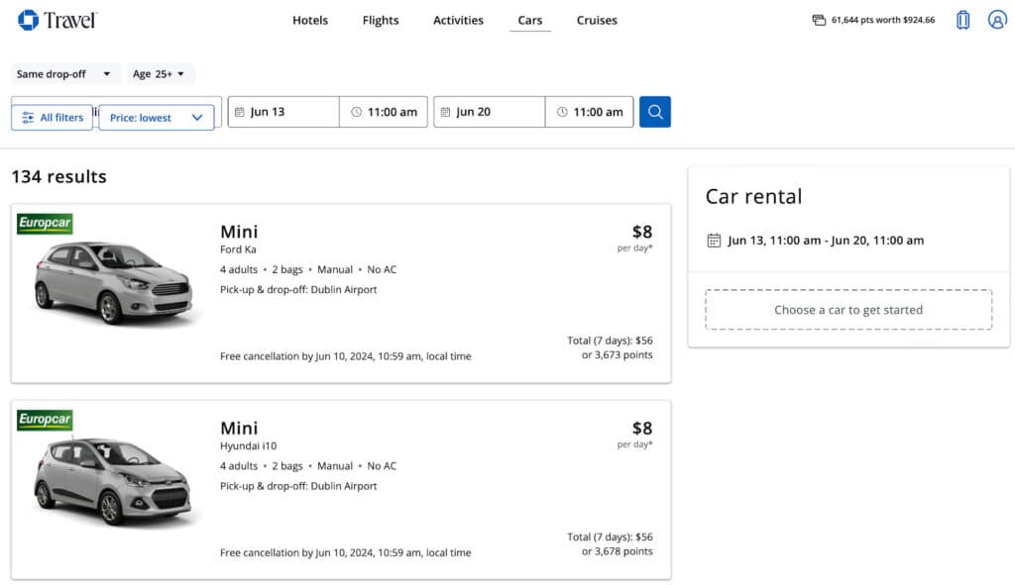Image resolution: width=1015 pixels, height=585 pixels.
Task: Switch to the Hotels tab
Action: [x=310, y=20]
